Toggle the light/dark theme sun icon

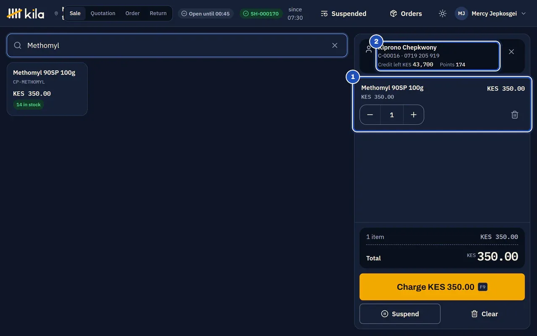click(443, 13)
